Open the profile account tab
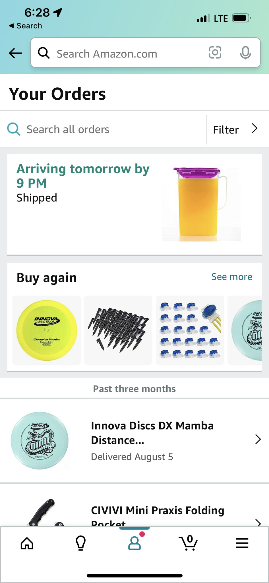Image resolution: width=269 pixels, height=583 pixels. tap(134, 543)
